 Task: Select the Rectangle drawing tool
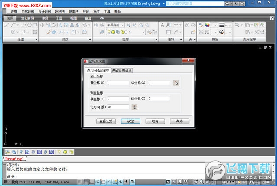[x=35, y=25]
